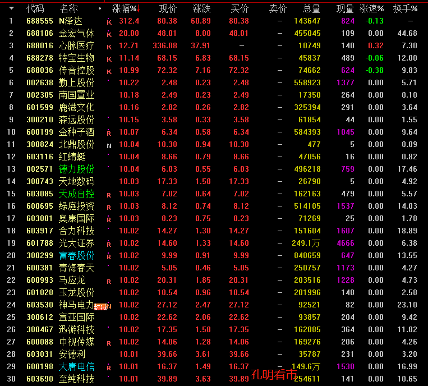Sort by 总量 column header
Viewport: 428px width, 386px height.
pyautogui.click(x=311, y=9)
